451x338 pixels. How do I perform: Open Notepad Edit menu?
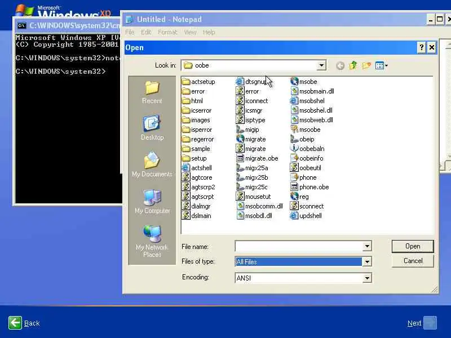coord(146,32)
